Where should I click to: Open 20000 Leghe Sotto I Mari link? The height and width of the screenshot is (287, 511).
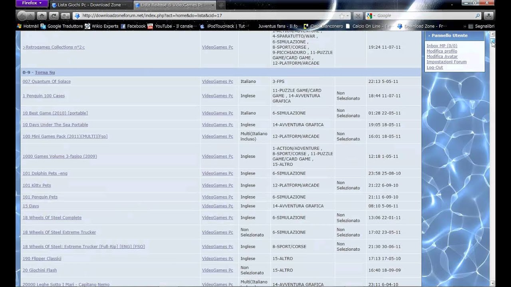(66, 285)
